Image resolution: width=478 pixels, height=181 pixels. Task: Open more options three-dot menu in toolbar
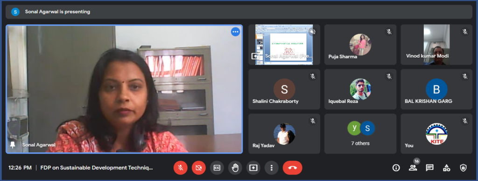pyautogui.click(x=271, y=168)
